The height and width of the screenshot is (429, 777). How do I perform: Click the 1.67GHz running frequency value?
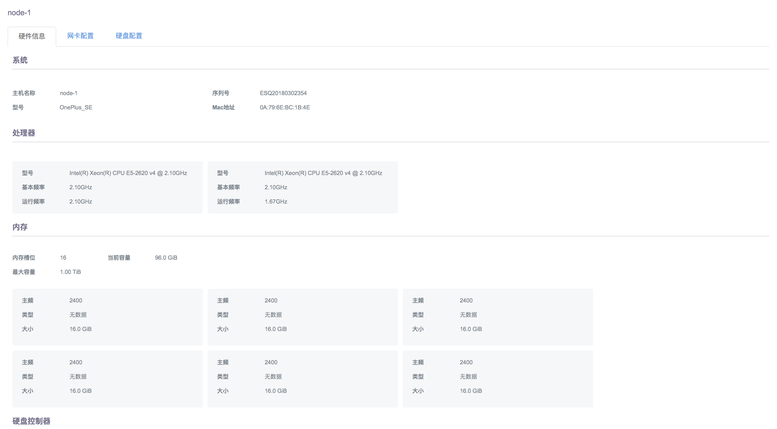276,202
